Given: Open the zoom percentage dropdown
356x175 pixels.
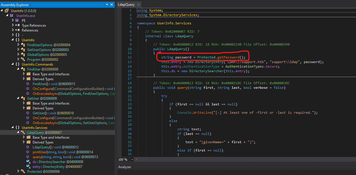Looking at the screenshot, I should [132, 160].
